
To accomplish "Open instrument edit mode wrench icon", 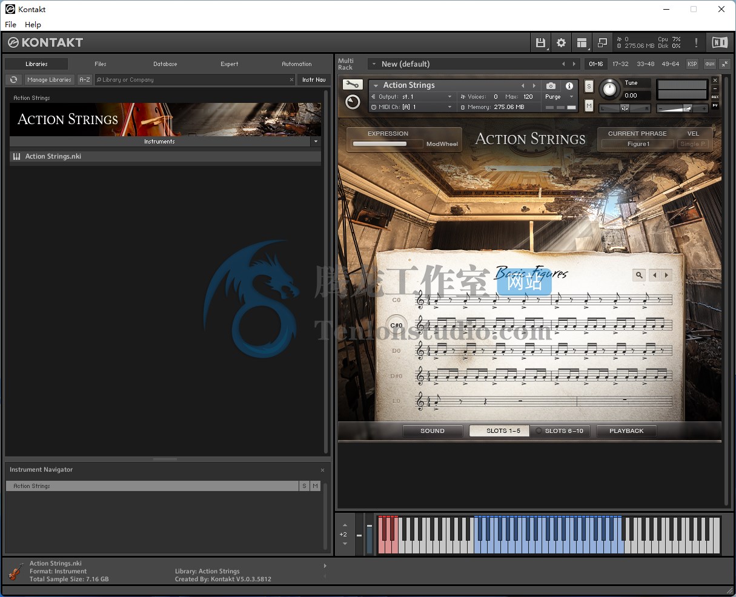I will pyautogui.click(x=353, y=85).
